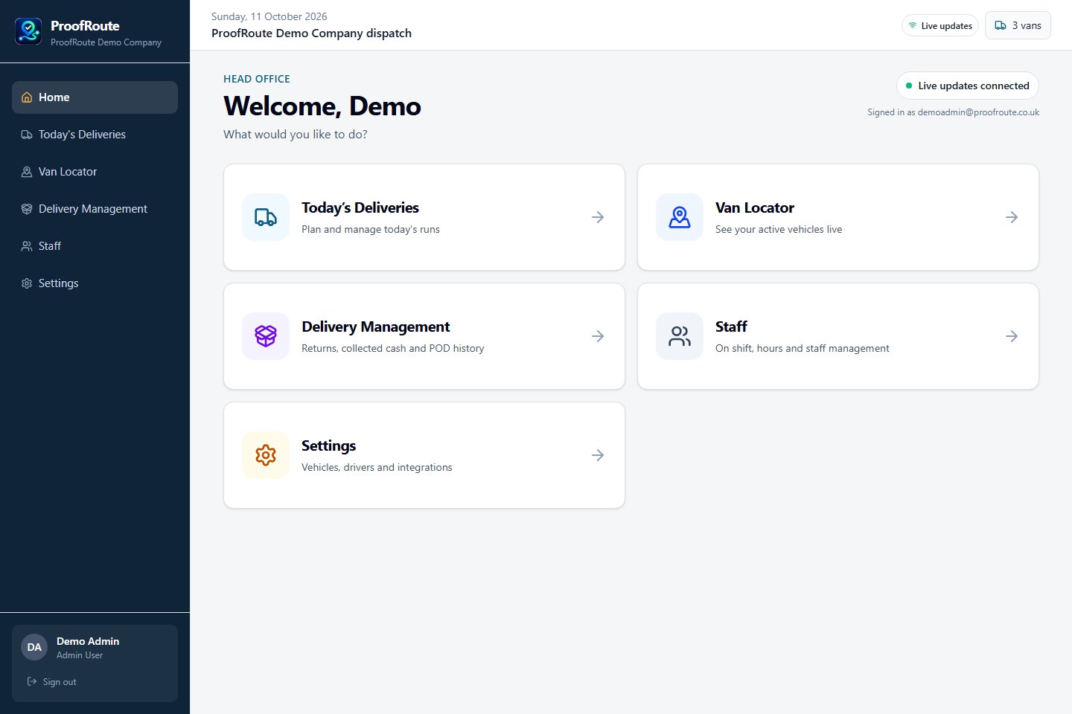Screen dimensions: 1072x714
Task: Open Settings from the sidebar
Action: click(95, 283)
